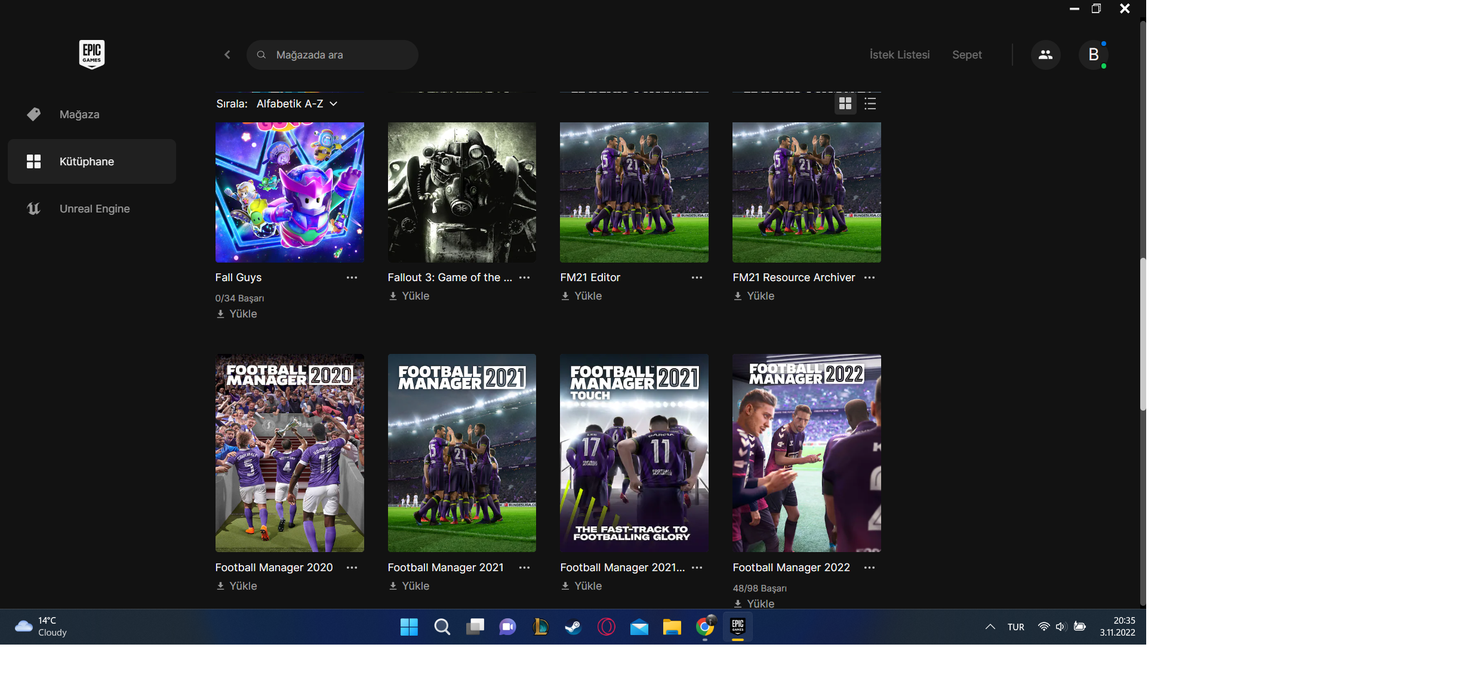Open Opera browser from the taskbar
1459x678 pixels.
tap(606, 627)
